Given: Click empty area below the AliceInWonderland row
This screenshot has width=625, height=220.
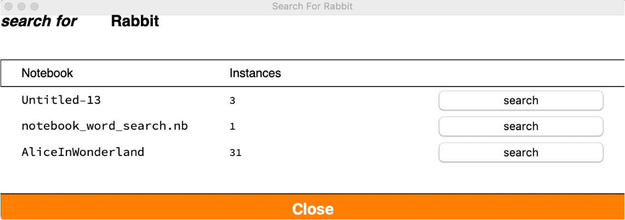Looking at the screenshot, I should pos(312,178).
